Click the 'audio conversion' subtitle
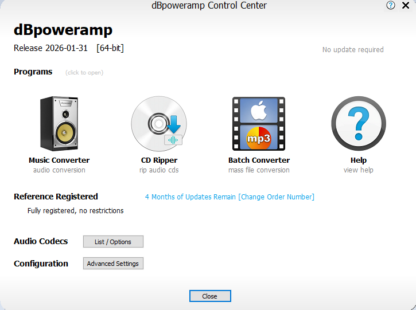The image size is (416, 310). coord(59,170)
